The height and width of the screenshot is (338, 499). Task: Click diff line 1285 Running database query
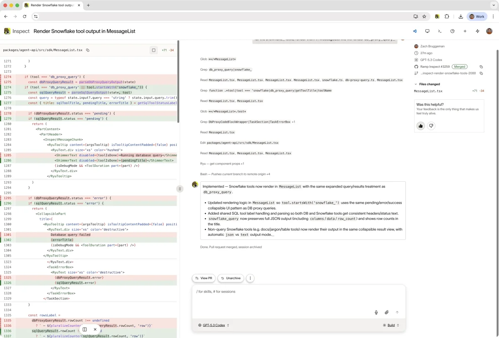(89, 155)
